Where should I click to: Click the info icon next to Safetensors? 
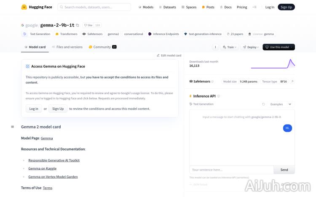point(212,81)
